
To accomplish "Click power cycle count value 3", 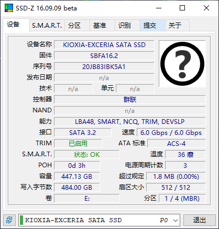I will pyautogui.click(x=185, y=166).
